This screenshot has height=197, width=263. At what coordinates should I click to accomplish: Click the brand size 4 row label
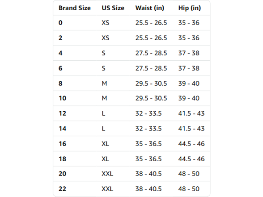60,53
